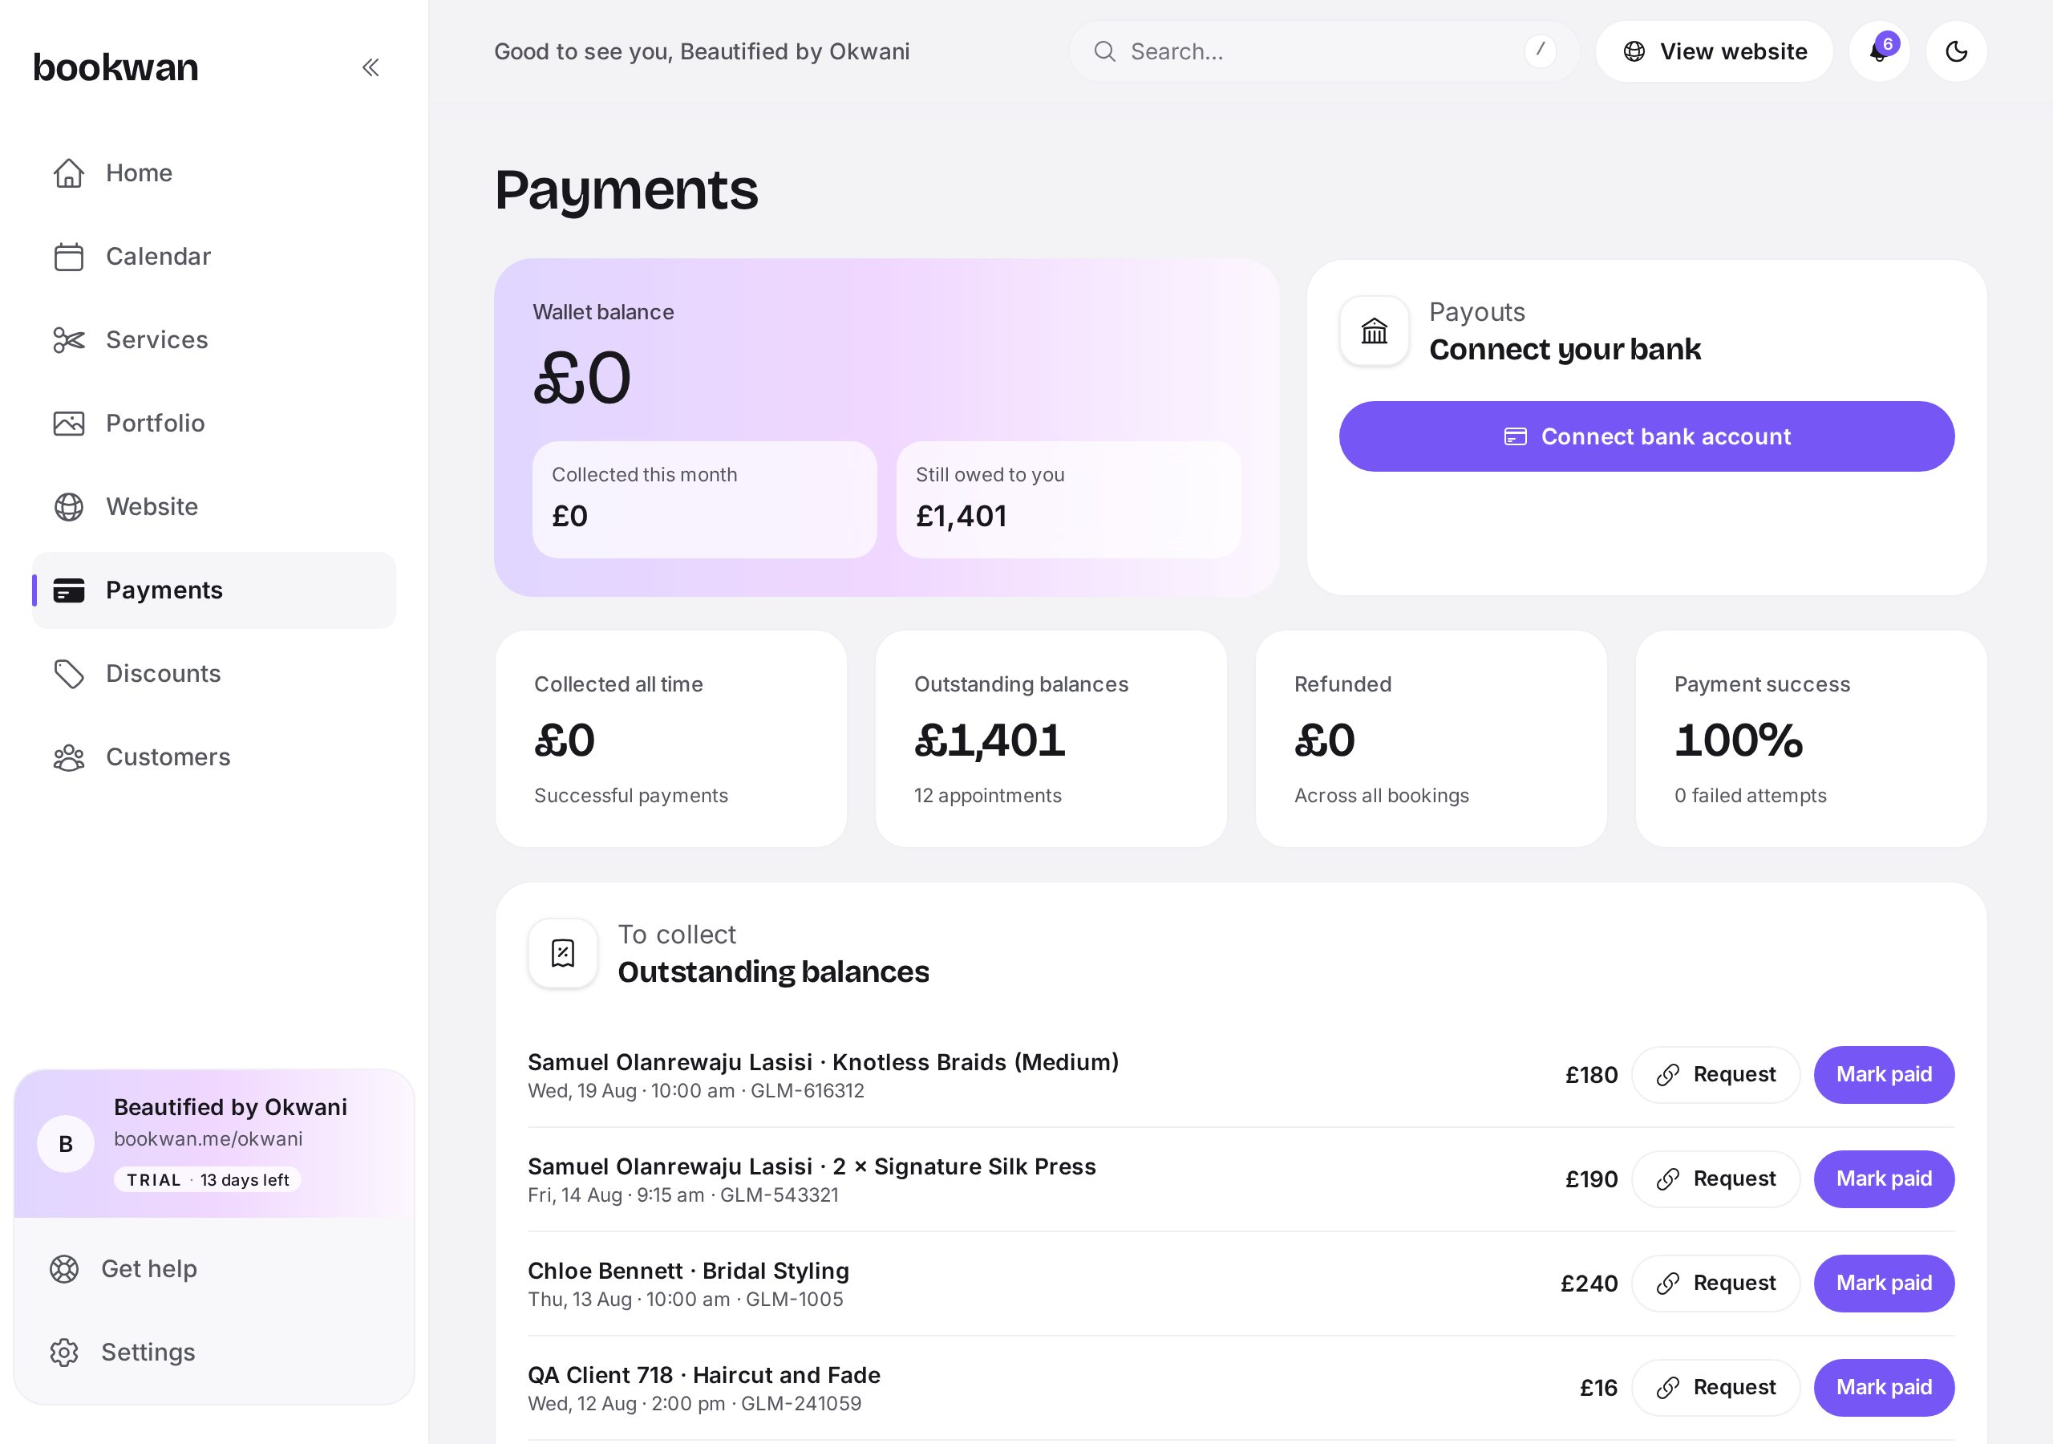Viewport: 2053px width, 1444px height.
Task: Open the Services menu item
Action: click(213, 340)
